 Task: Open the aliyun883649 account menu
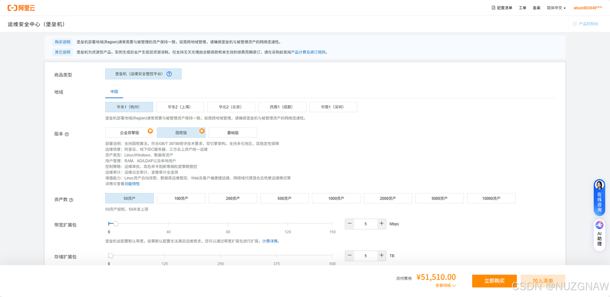pyautogui.click(x=588, y=8)
